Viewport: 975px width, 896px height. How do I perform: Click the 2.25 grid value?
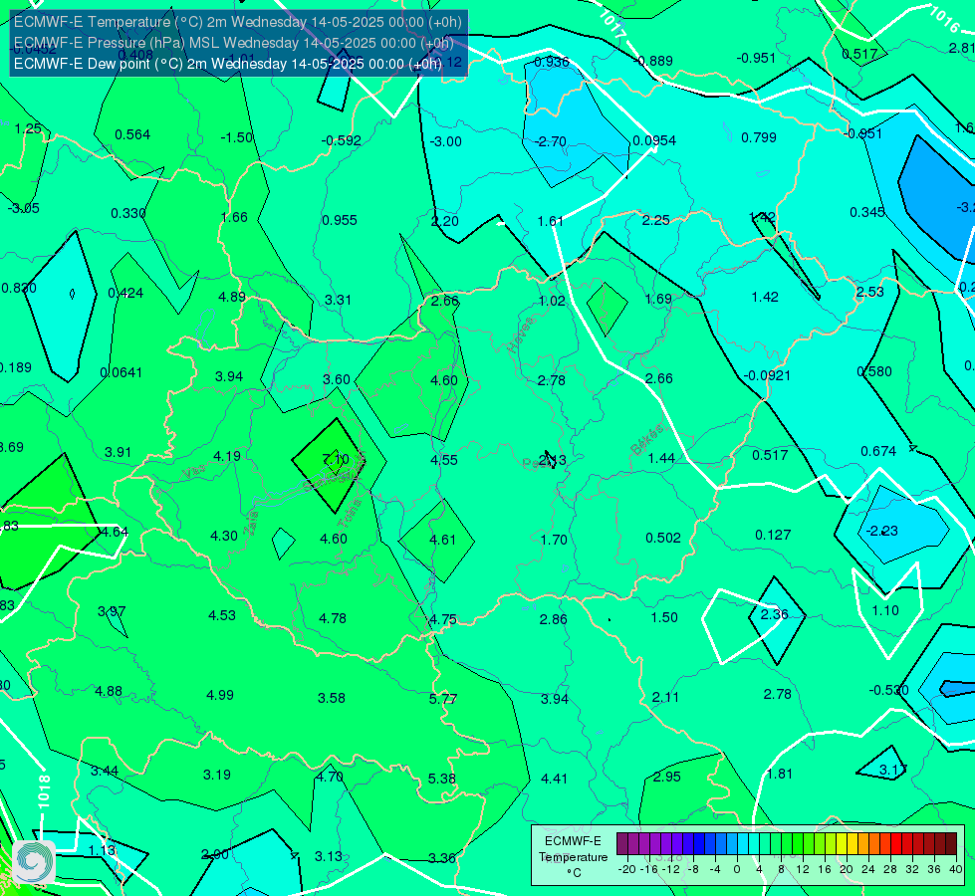(655, 220)
